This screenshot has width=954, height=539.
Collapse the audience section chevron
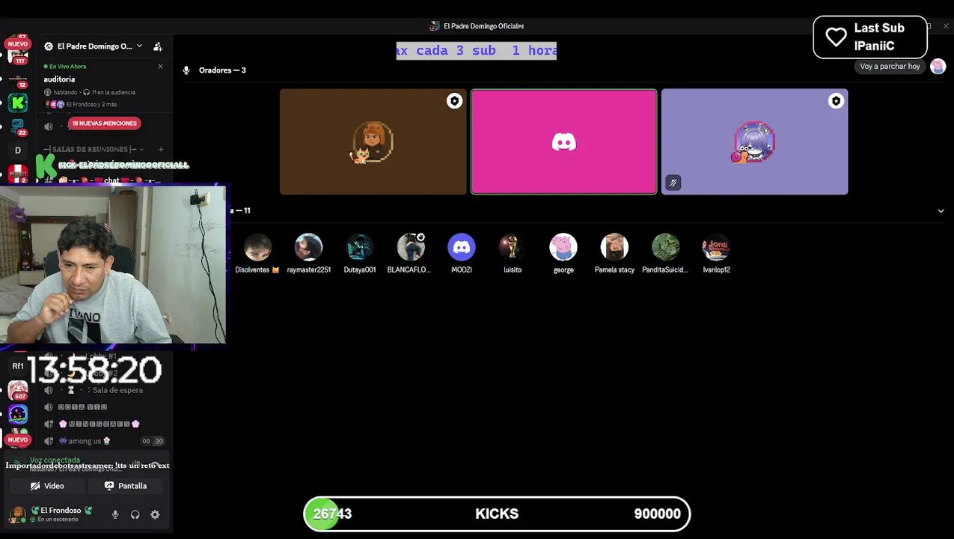941,211
